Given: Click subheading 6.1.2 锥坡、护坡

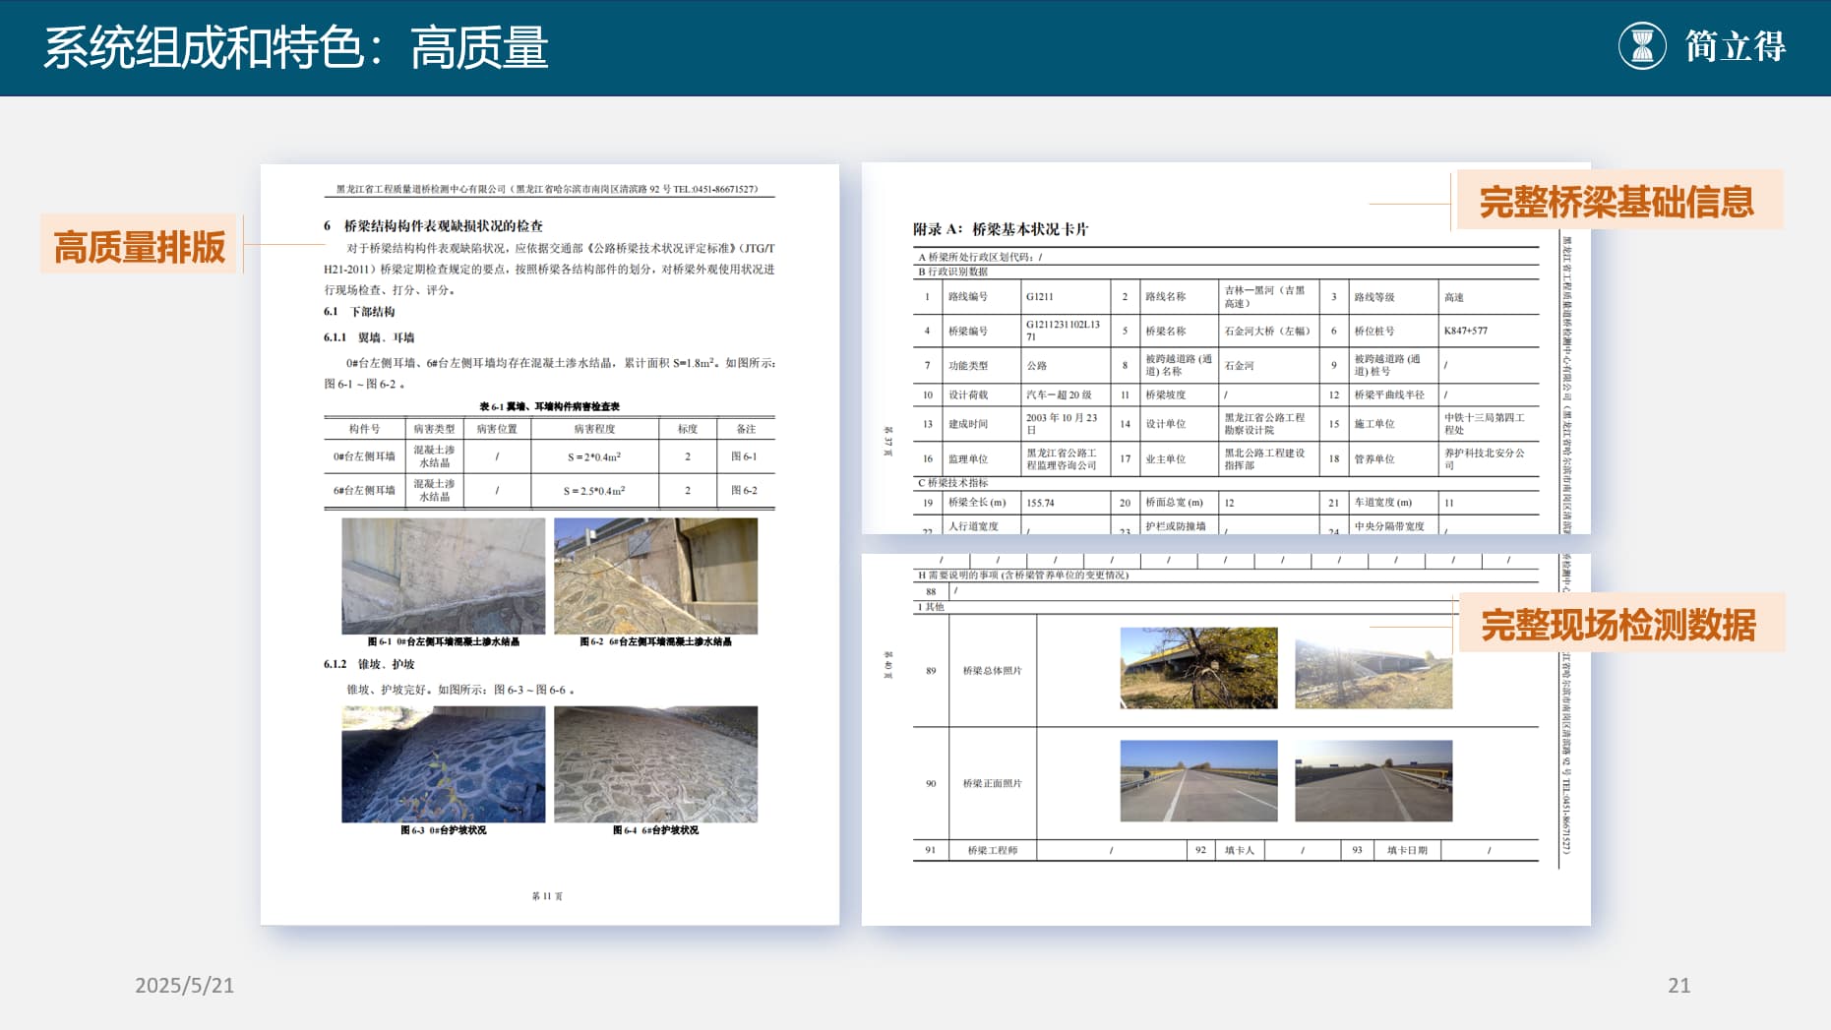Looking at the screenshot, I should click(x=369, y=664).
